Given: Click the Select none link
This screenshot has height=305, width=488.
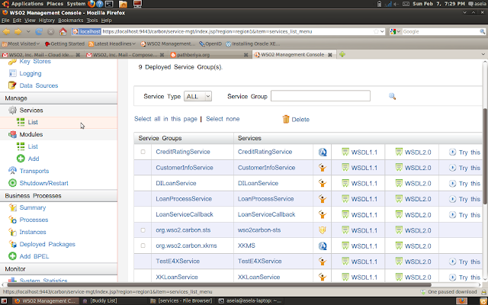Looking at the screenshot, I should (223, 119).
